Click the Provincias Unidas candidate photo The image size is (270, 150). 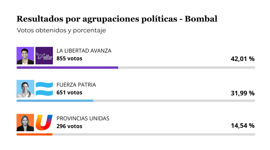(25, 123)
